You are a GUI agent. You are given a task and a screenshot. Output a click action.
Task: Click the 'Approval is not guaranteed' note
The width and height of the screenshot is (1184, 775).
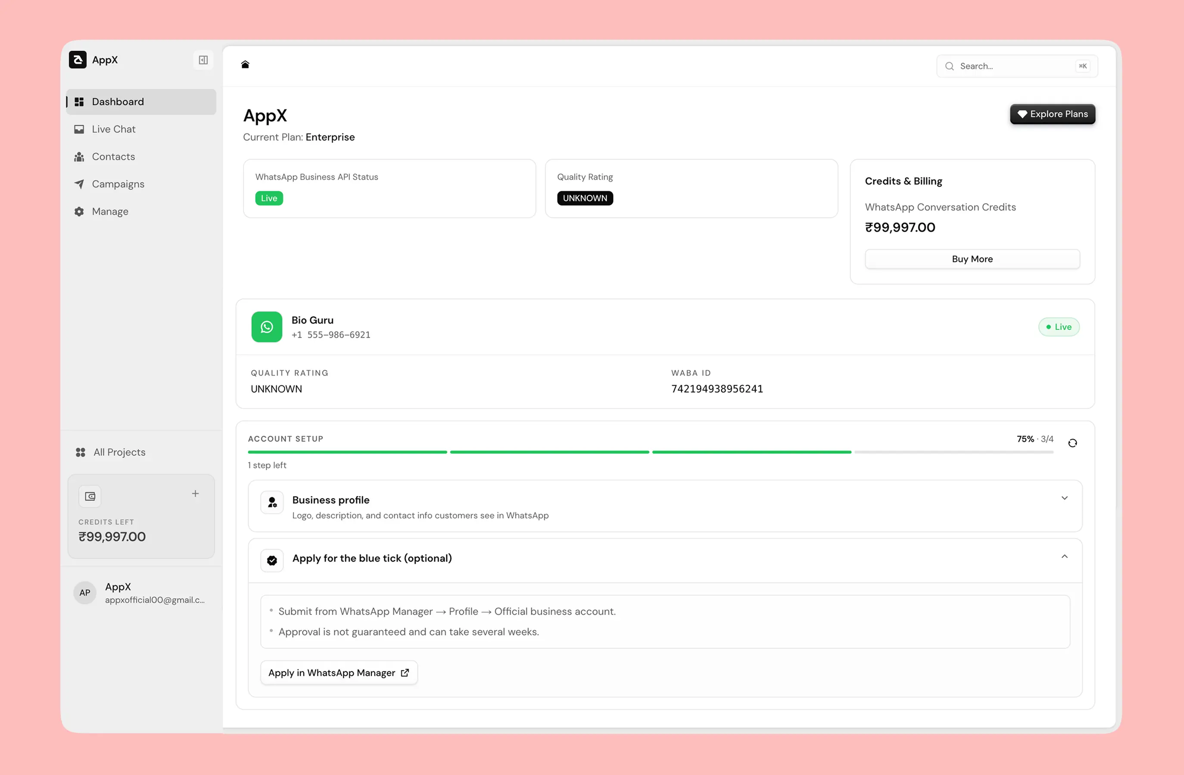click(x=408, y=632)
